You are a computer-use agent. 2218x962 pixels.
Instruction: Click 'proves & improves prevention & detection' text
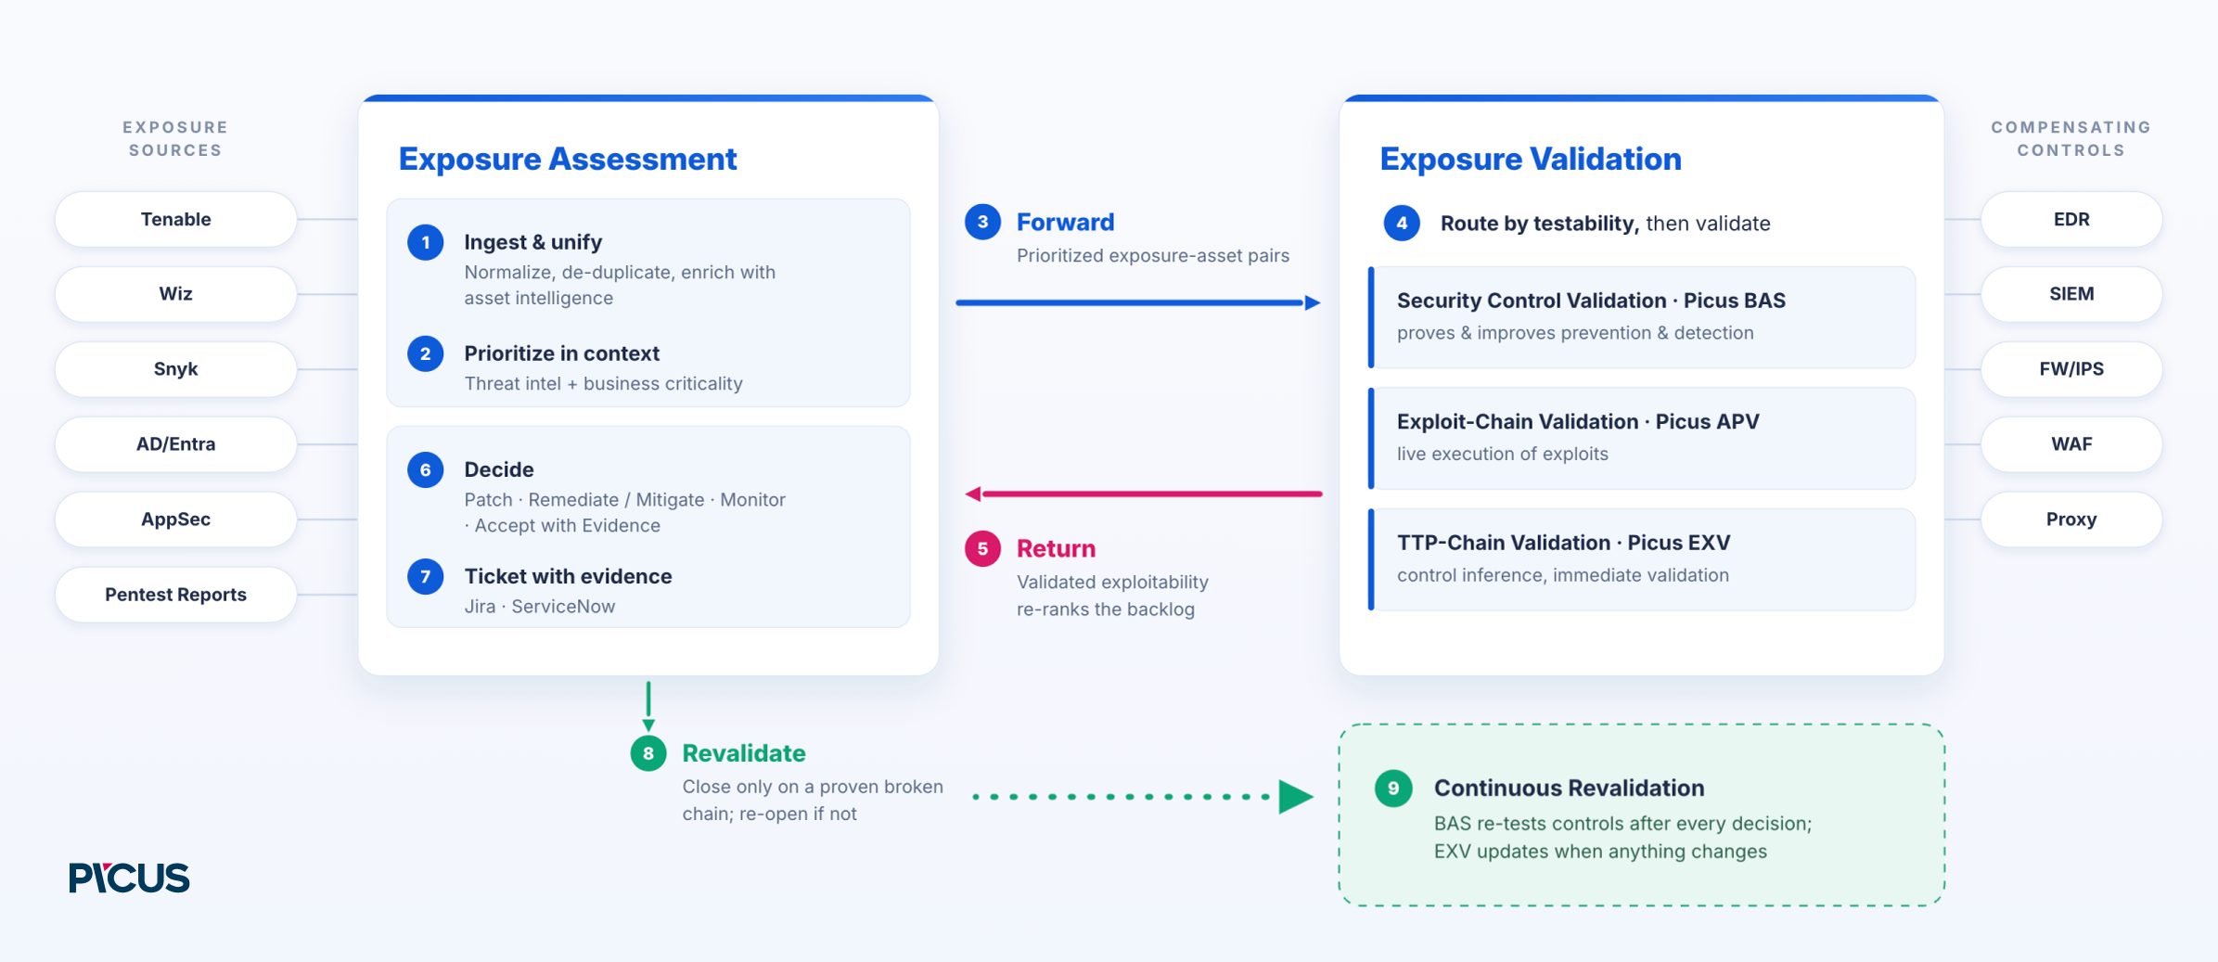pos(1576,332)
